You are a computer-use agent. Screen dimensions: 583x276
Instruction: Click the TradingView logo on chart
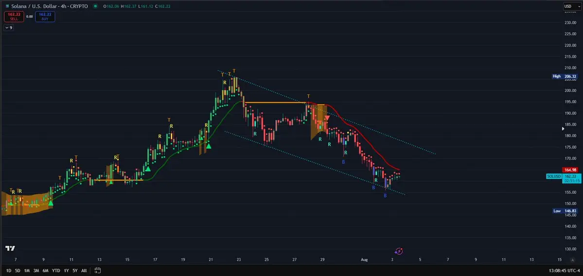[x=10, y=248]
